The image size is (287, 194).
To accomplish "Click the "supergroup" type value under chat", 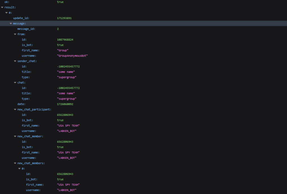I will [67, 99].
